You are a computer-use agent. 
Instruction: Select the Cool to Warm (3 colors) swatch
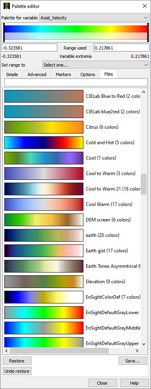tap(44, 174)
